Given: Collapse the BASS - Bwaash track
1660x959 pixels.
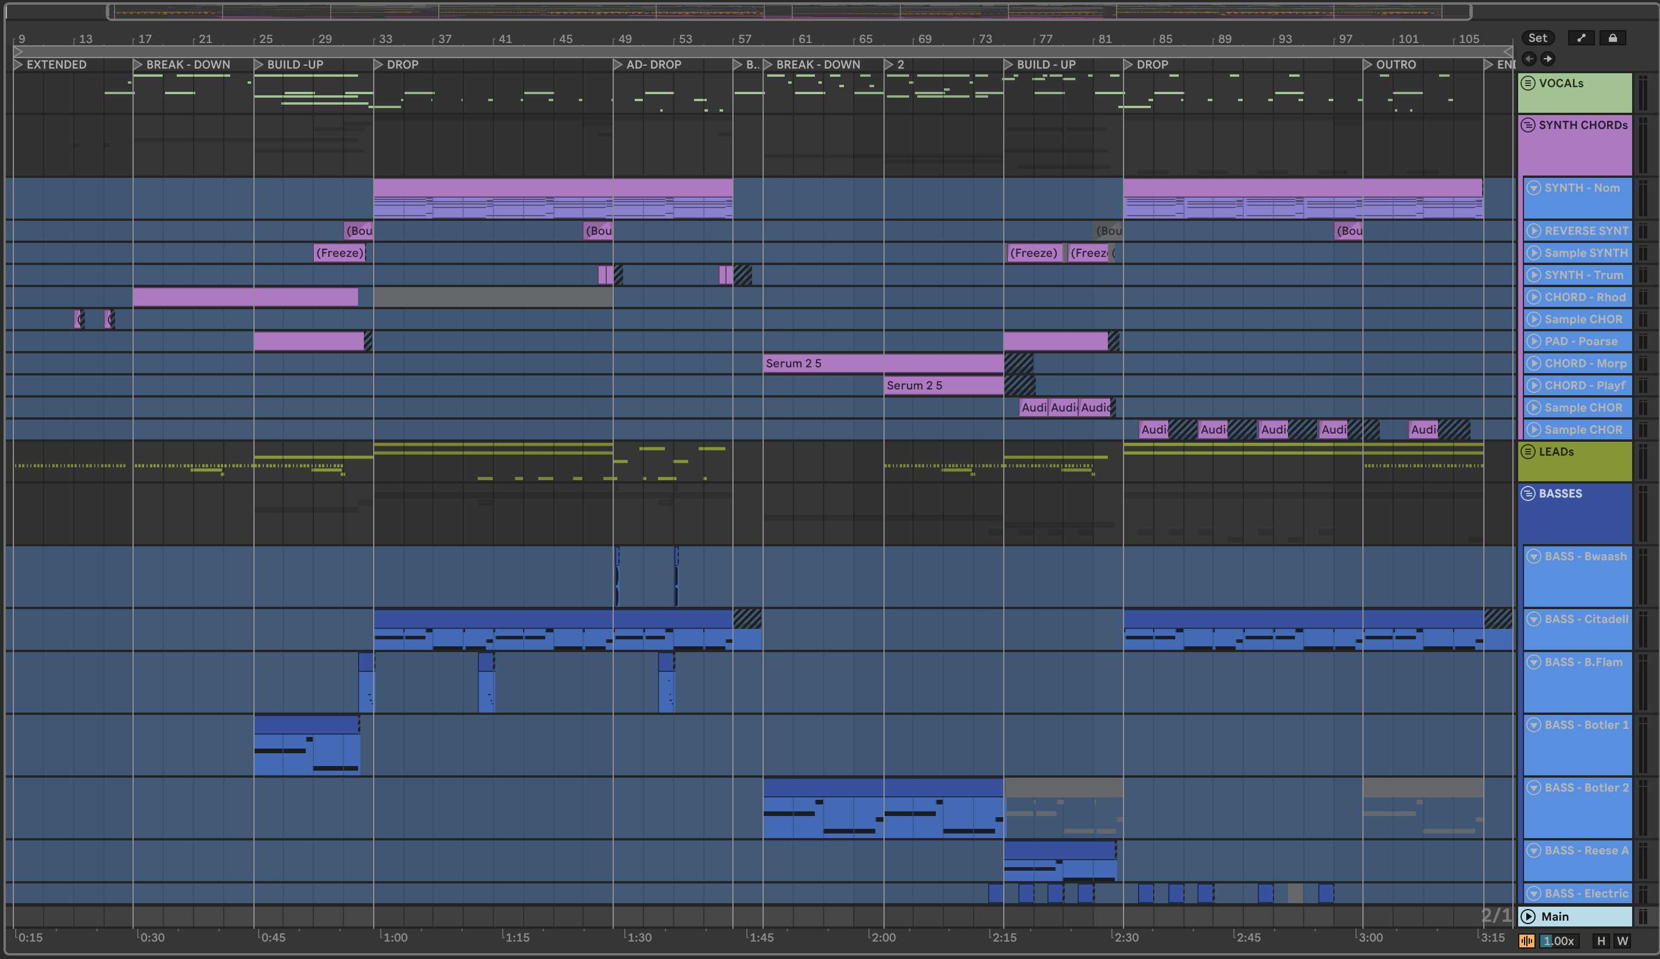Looking at the screenshot, I should 1533,557.
